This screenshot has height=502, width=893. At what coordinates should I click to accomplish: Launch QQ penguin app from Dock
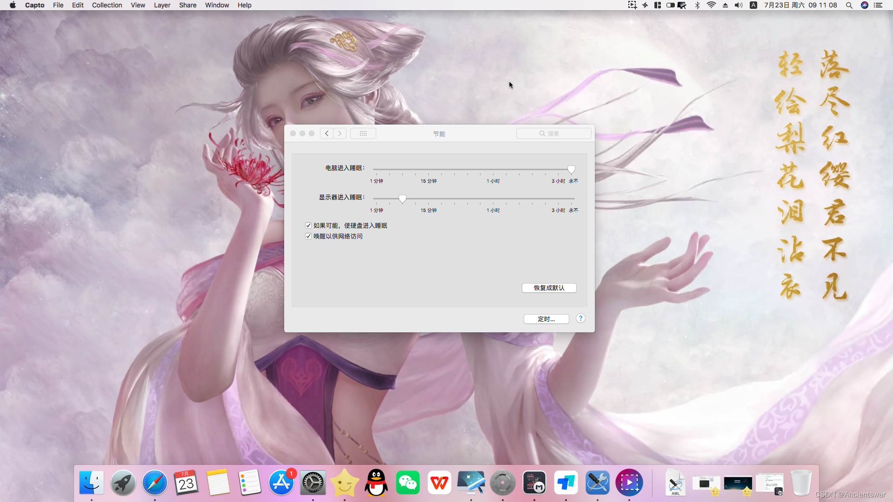pos(376,482)
